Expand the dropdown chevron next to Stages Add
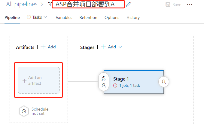Image resolution: width=204 pixels, height=128 pixels. [120, 47]
